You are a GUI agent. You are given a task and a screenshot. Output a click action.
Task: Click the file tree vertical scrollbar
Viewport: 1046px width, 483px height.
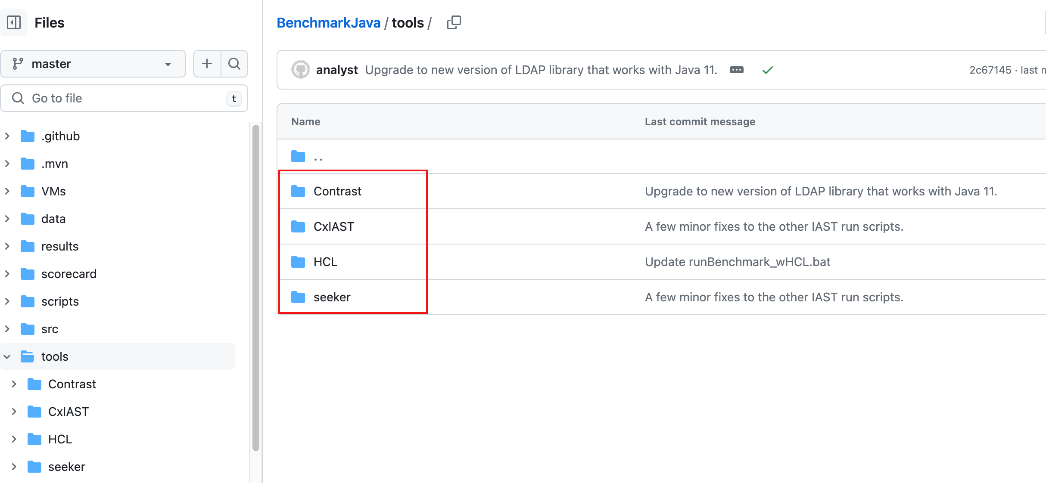(x=255, y=288)
